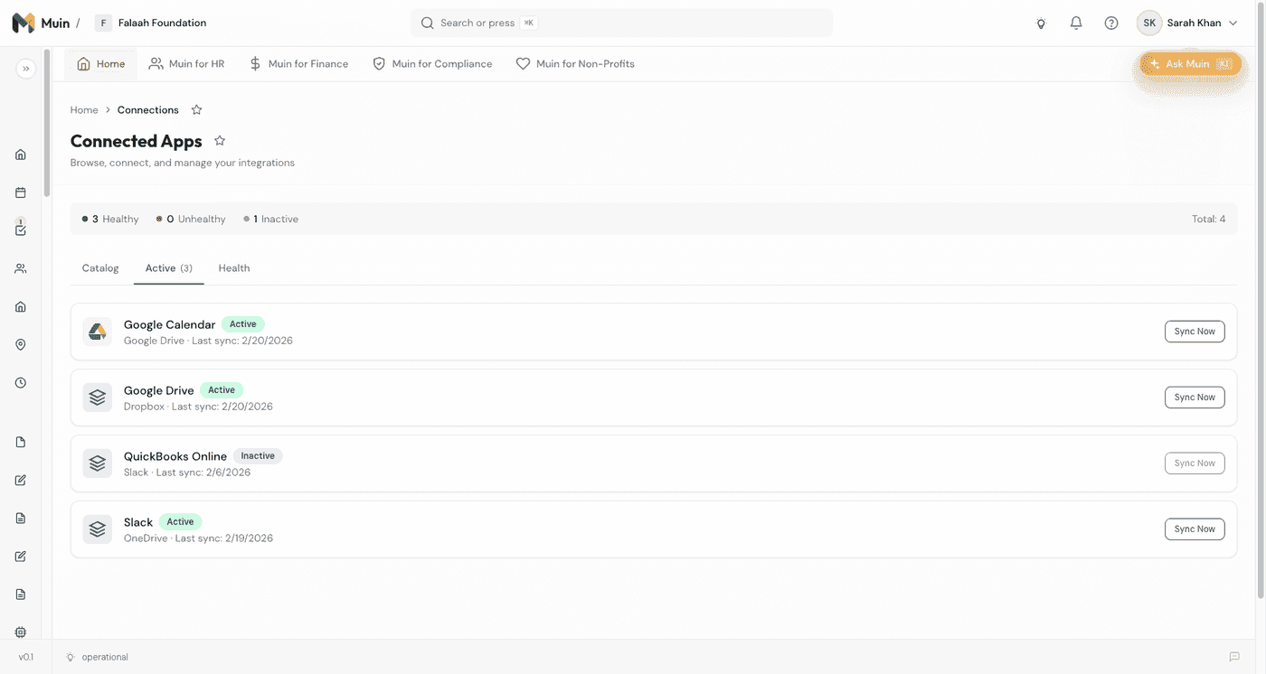This screenshot has height=674, width=1266.
Task: Open Muin for Finance menu
Action: point(298,64)
